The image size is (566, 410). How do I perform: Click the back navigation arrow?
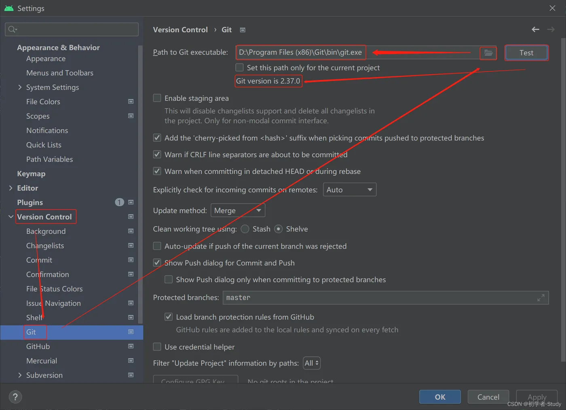(535, 29)
